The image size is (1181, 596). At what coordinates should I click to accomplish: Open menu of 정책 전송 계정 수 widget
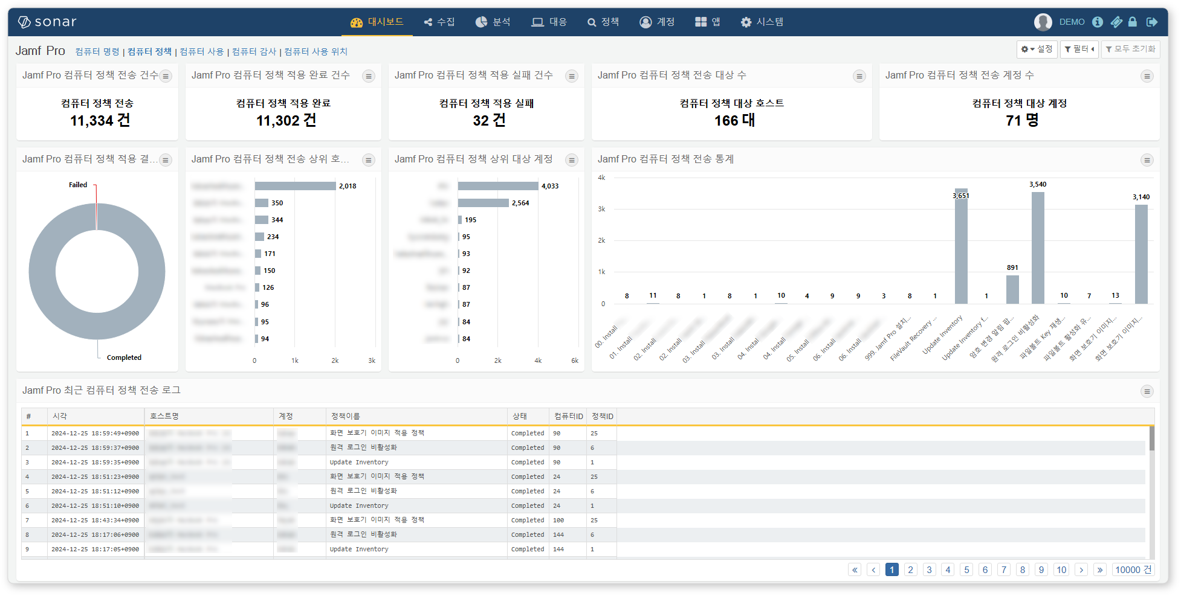[1147, 76]
